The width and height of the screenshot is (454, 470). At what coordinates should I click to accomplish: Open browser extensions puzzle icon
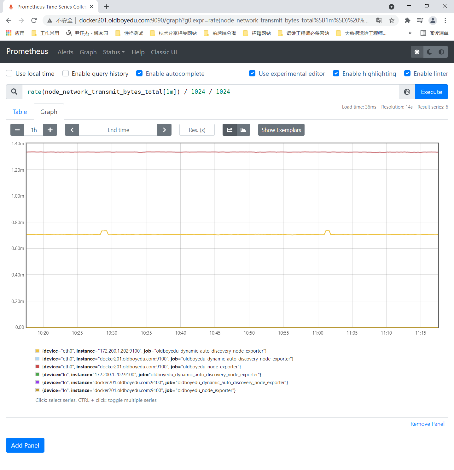tap(407, 21)
